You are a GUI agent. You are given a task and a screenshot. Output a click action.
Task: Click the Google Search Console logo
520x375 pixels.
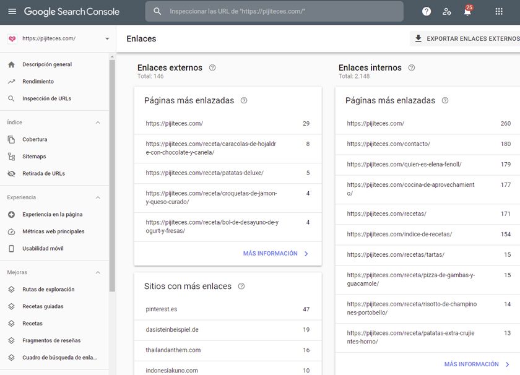pos(72,12)
